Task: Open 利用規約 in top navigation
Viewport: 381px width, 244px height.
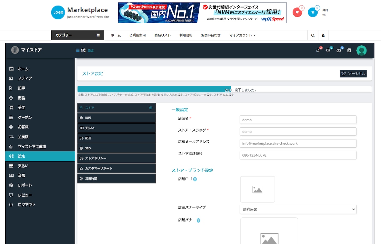Action: (x=186, y=35)
